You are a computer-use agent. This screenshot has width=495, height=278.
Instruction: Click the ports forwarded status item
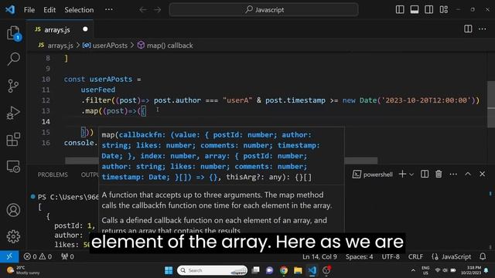pos(67,256)
